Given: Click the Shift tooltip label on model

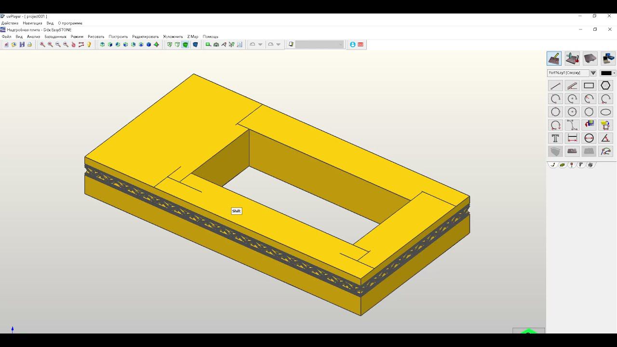Looking at the screenshot, I should coord(236,211).
